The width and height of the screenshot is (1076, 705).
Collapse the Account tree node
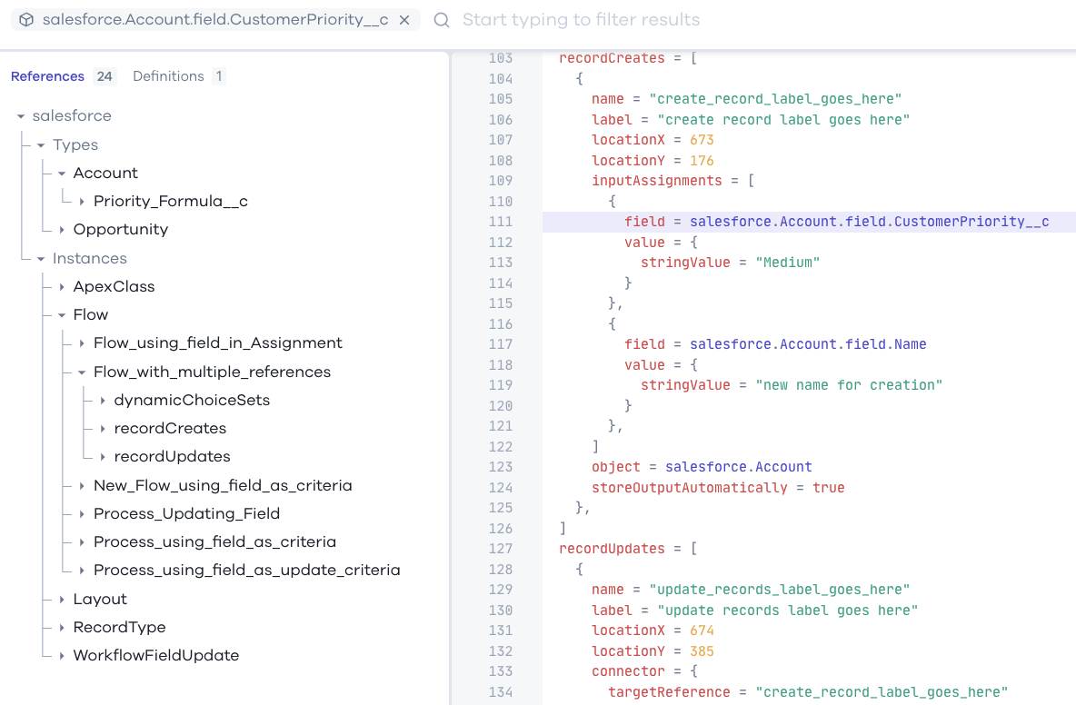tap(62, 174)
